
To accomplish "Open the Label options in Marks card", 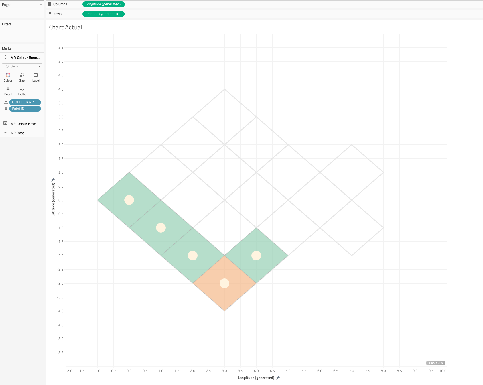I will click(36, 77).
